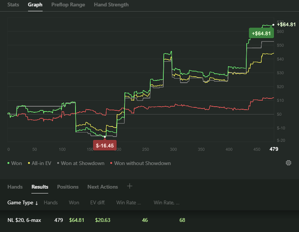Screen dimensions: 299x232
Task: Click the $20.63 EV diff value
Action: (103, 220)
